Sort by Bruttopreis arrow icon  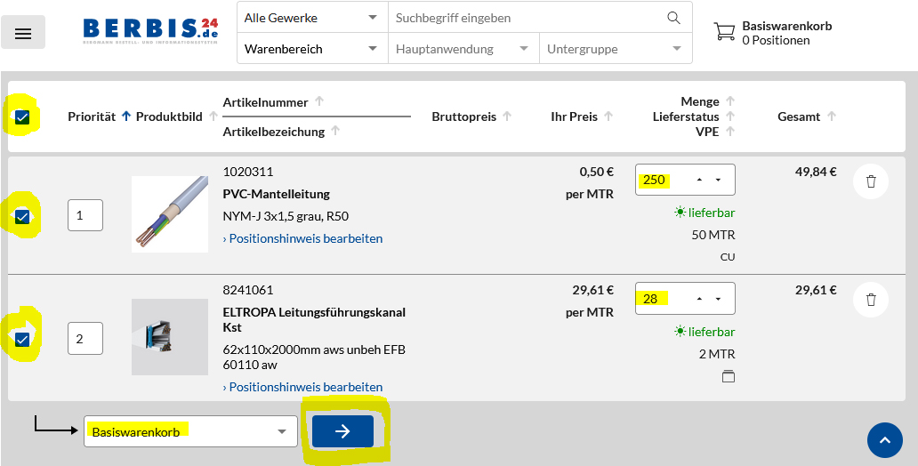point(507,116)
